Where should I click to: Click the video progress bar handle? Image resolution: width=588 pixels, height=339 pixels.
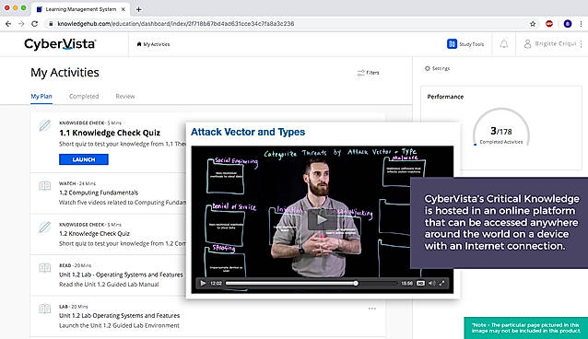[356, 283]
